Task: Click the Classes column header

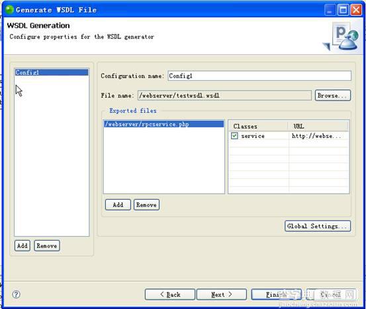Action: click(258, 126)
